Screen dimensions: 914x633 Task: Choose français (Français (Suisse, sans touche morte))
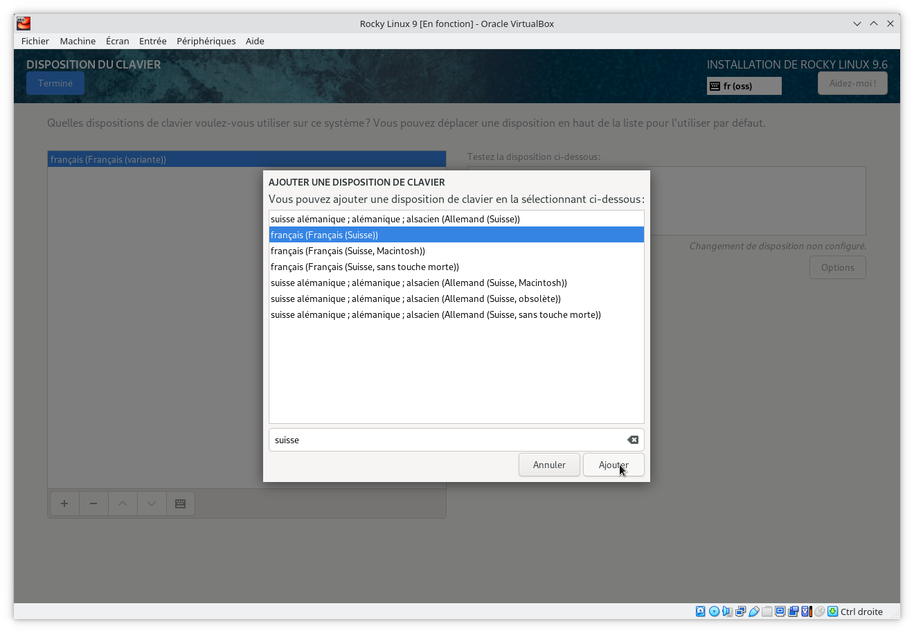[365, 267]
